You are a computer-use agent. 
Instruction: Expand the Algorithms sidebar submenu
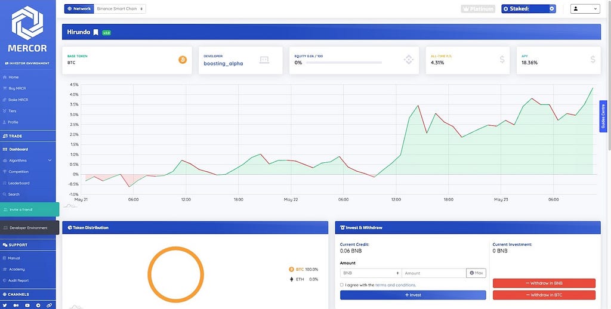click(x=27, y=160)
